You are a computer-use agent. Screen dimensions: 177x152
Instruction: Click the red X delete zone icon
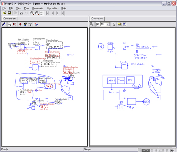click(x=14, y=24)
